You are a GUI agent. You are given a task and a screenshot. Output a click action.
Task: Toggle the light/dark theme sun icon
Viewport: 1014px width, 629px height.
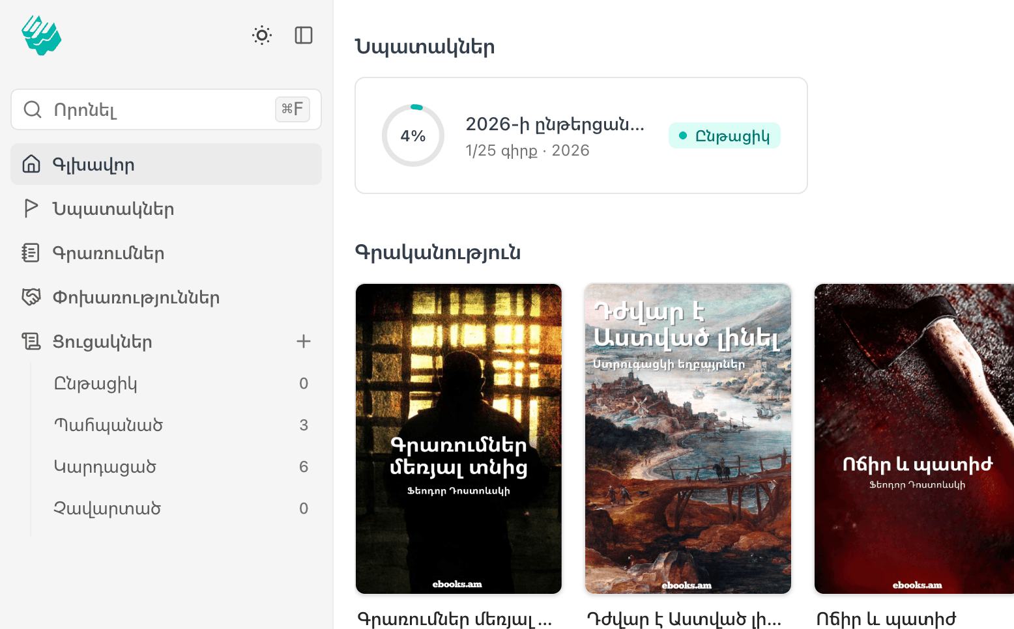[262, 35]
